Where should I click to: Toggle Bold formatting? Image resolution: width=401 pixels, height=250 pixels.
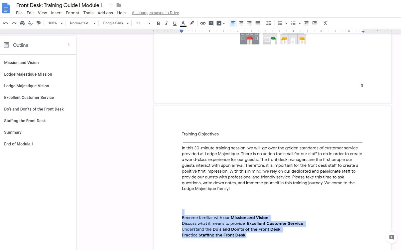(158, 23)
